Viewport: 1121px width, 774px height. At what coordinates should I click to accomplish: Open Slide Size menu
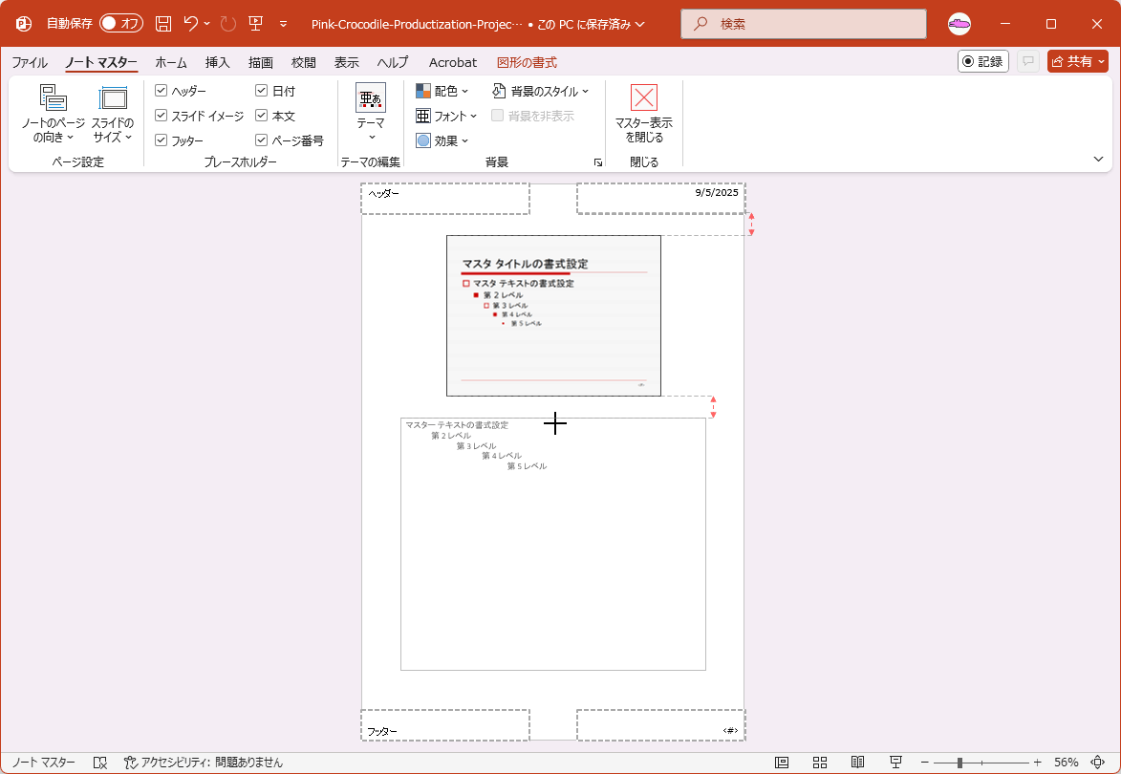113,115
